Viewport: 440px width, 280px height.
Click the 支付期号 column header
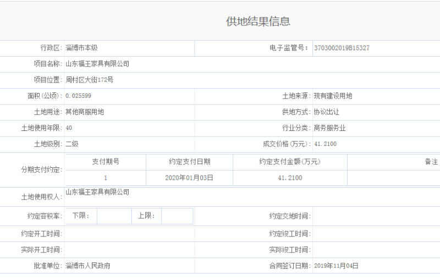(106, 162)
